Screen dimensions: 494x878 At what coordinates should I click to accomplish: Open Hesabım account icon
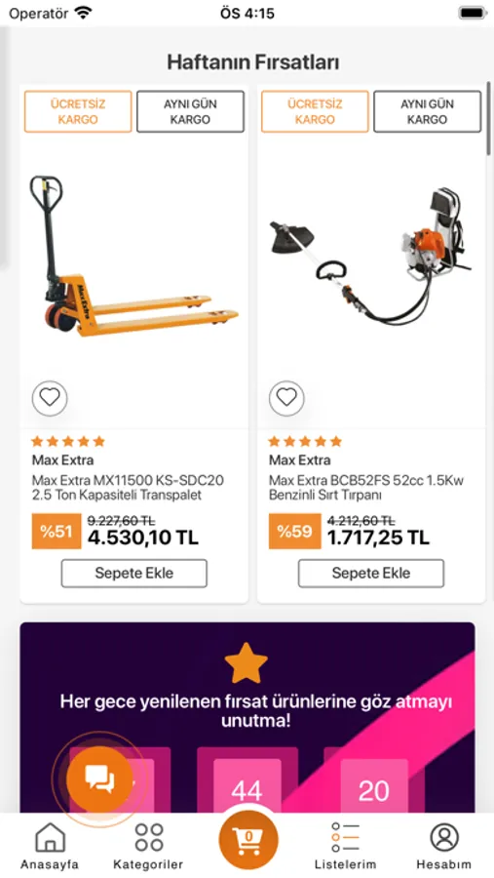[x=444, y=846]
